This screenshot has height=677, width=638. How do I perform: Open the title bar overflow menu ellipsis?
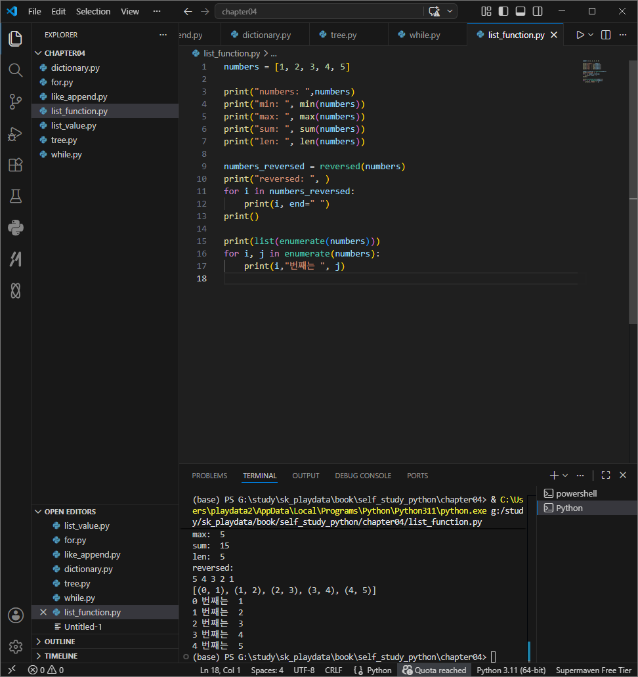pyautogui.click(x=157, y=11)
